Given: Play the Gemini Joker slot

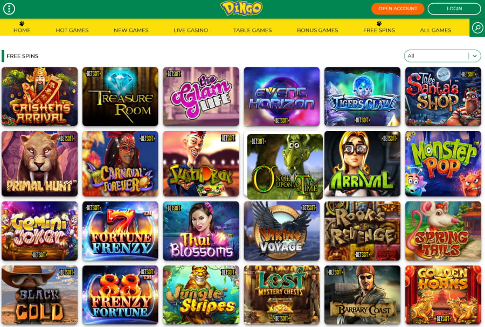Looking at the screenshot, I should pyautogui.click(x=39, y=231).
